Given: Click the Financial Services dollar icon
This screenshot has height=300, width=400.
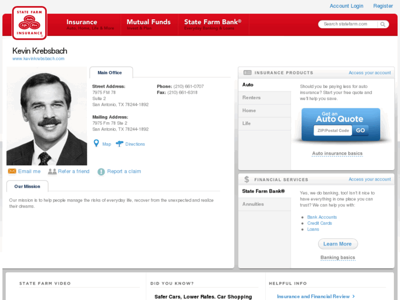Looking at the screenshot, I should click(246, 179).
